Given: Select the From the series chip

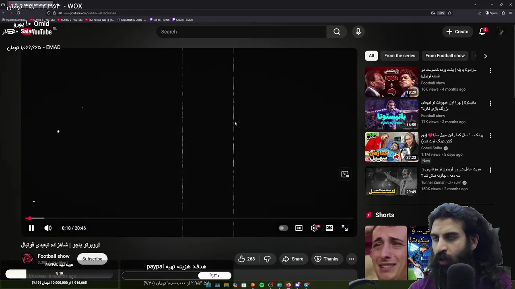Looking at the screenshot, I should click(400, 56).
